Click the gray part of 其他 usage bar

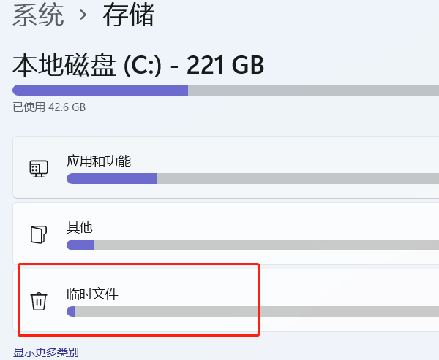pos(266,245)
